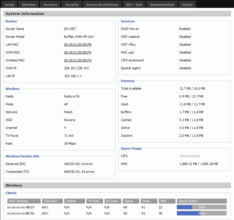Click the LAN MAC address link
The width and height of the screenshot is (234, 220).
tap(78, 45)
